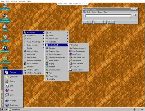This screenshot has width=145, height=111.
Task: Click the Network Neighborhood desktop icon
Action: 5,18
